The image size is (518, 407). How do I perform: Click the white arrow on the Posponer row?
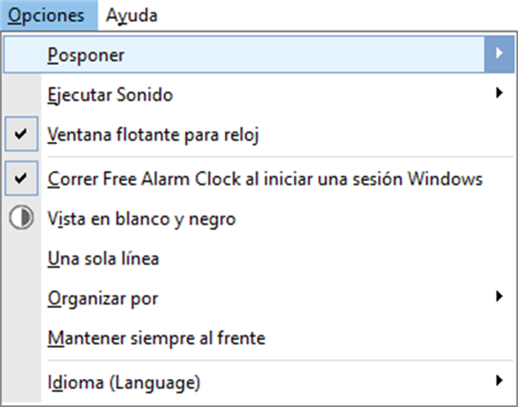tap(499, 54)
